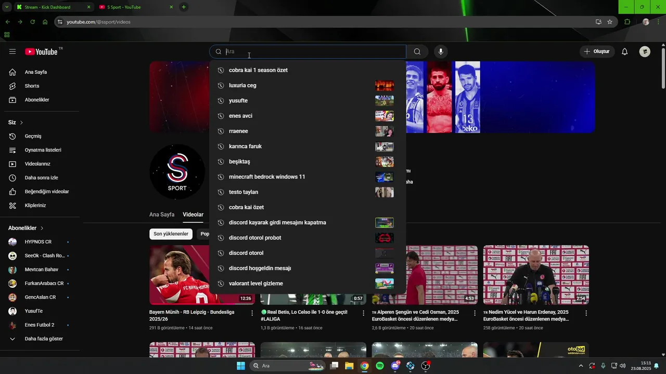The image size is (666, 374).
Task: Click the Oluştur create button
Action: (x=597, y=51)
